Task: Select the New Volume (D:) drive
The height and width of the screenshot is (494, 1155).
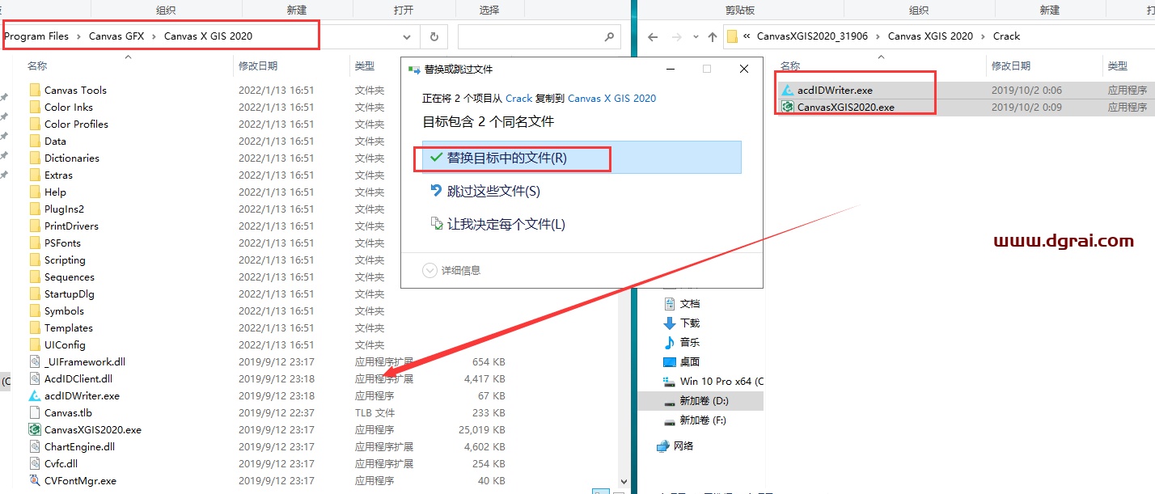Action: pyautogui.click(x=700, y=401)
